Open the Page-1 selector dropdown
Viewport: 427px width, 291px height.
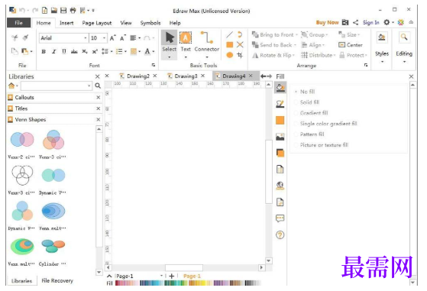161,276
